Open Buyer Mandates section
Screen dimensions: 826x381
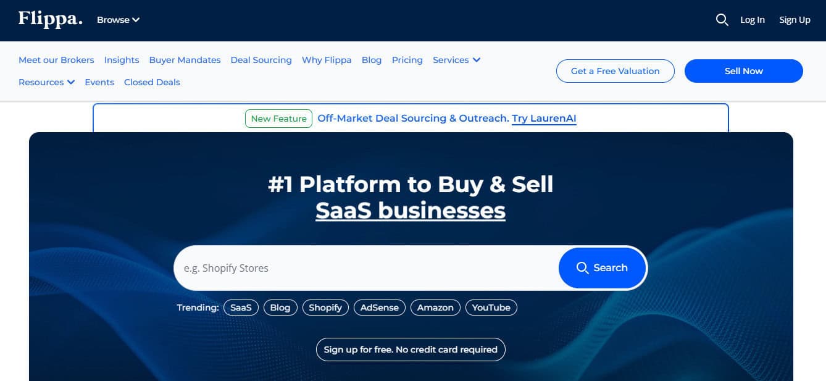pyautogui.click(x=185, y=60)
